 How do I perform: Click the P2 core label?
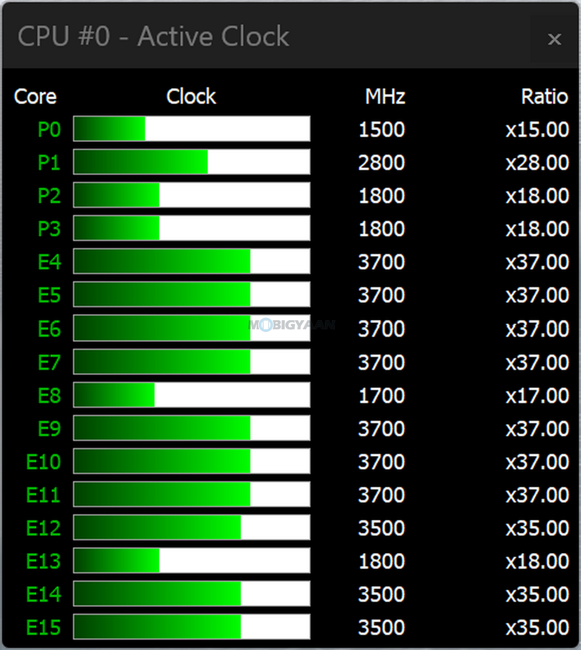pos(49,196)
